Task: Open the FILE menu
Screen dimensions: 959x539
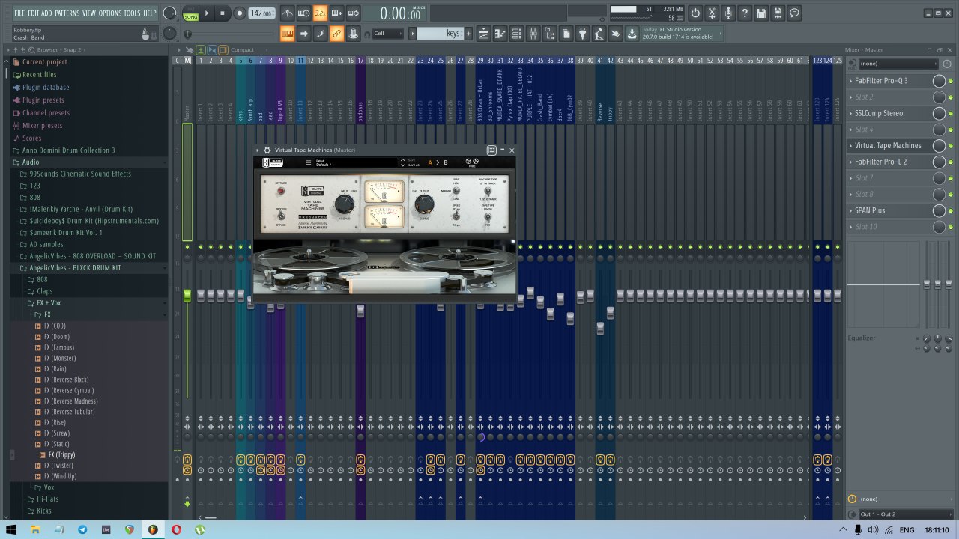Action: tap(19, 13)
